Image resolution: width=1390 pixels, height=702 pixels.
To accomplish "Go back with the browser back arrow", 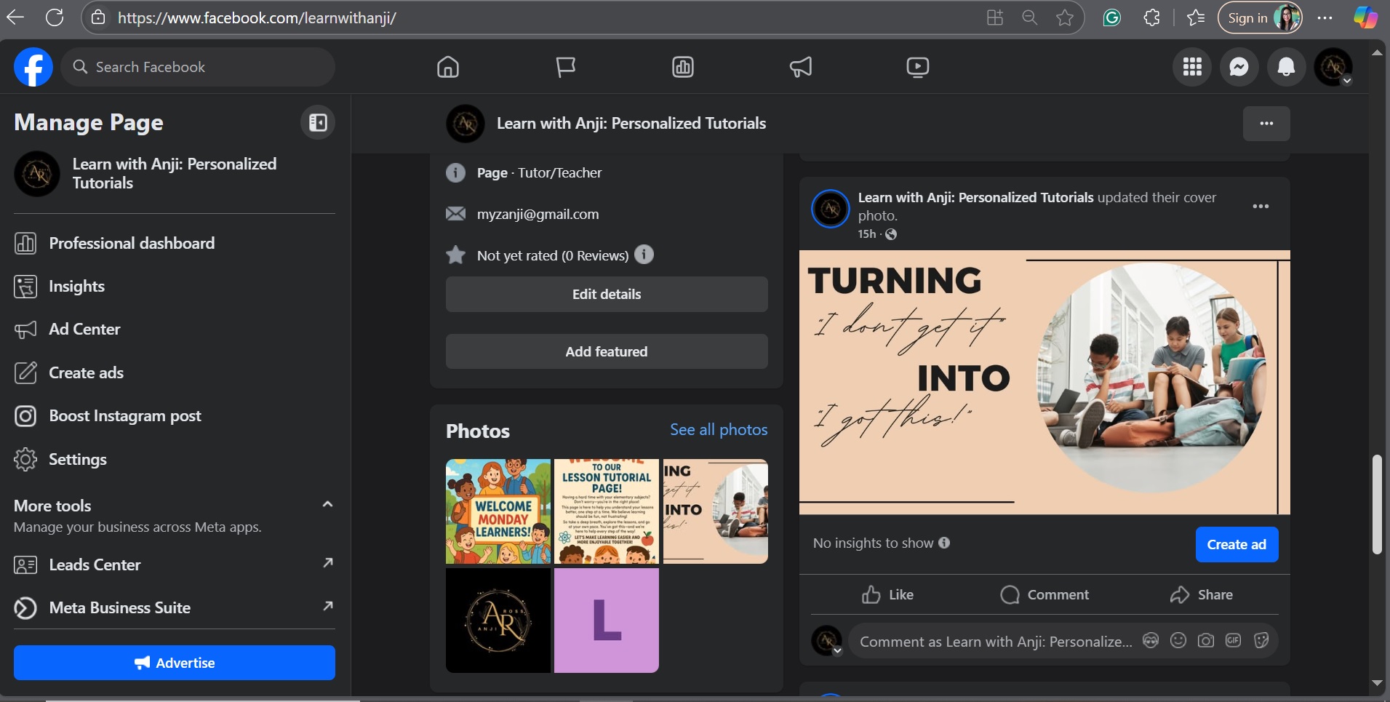I will point(15,17).
